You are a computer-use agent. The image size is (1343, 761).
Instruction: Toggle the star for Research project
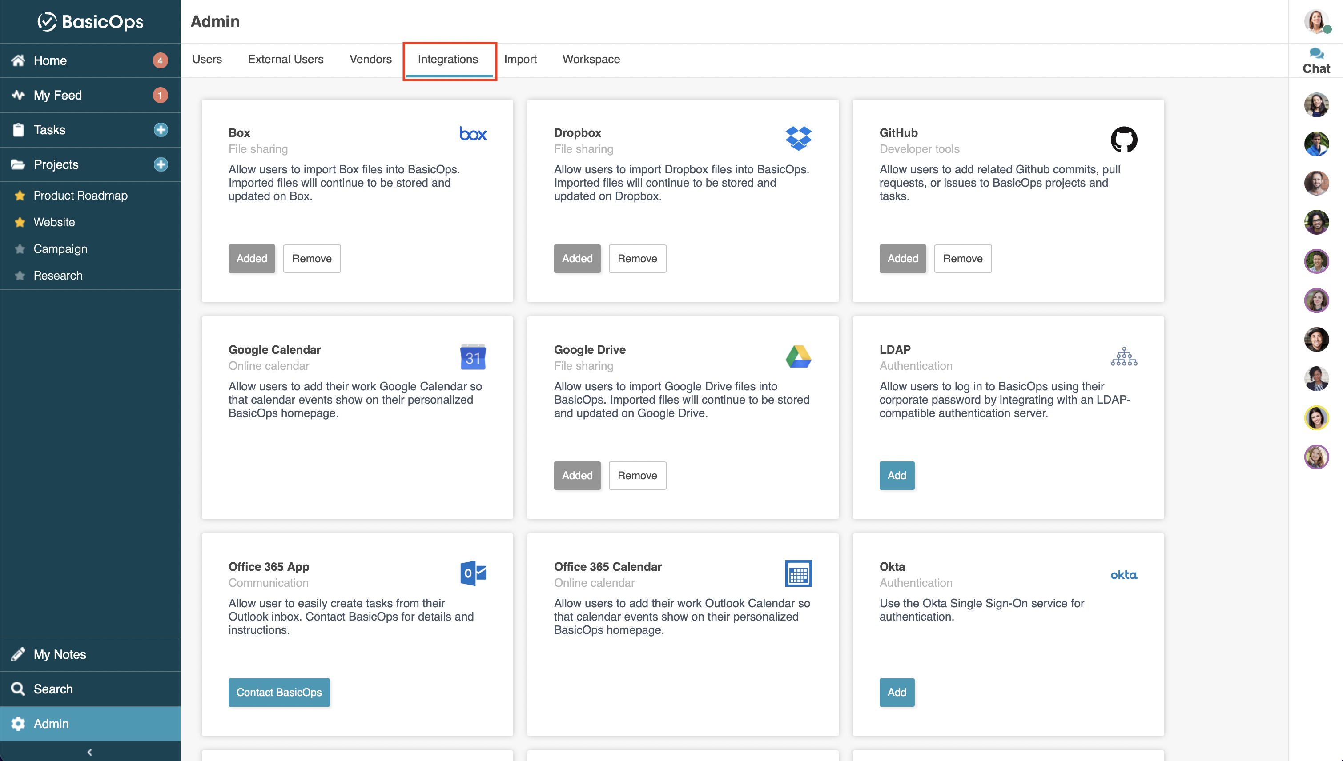tap(20, 276)
